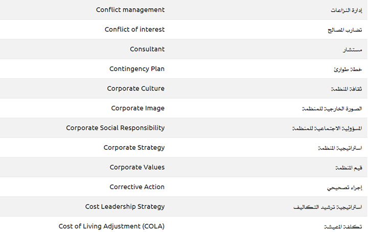Select the Arabic translation 'تضارب المصالح'
Viewport: 368px width, 232px height.
point(345,30)
